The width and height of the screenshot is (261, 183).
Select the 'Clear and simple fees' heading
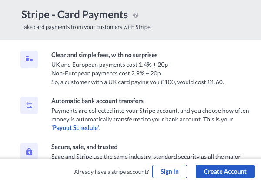104,55
